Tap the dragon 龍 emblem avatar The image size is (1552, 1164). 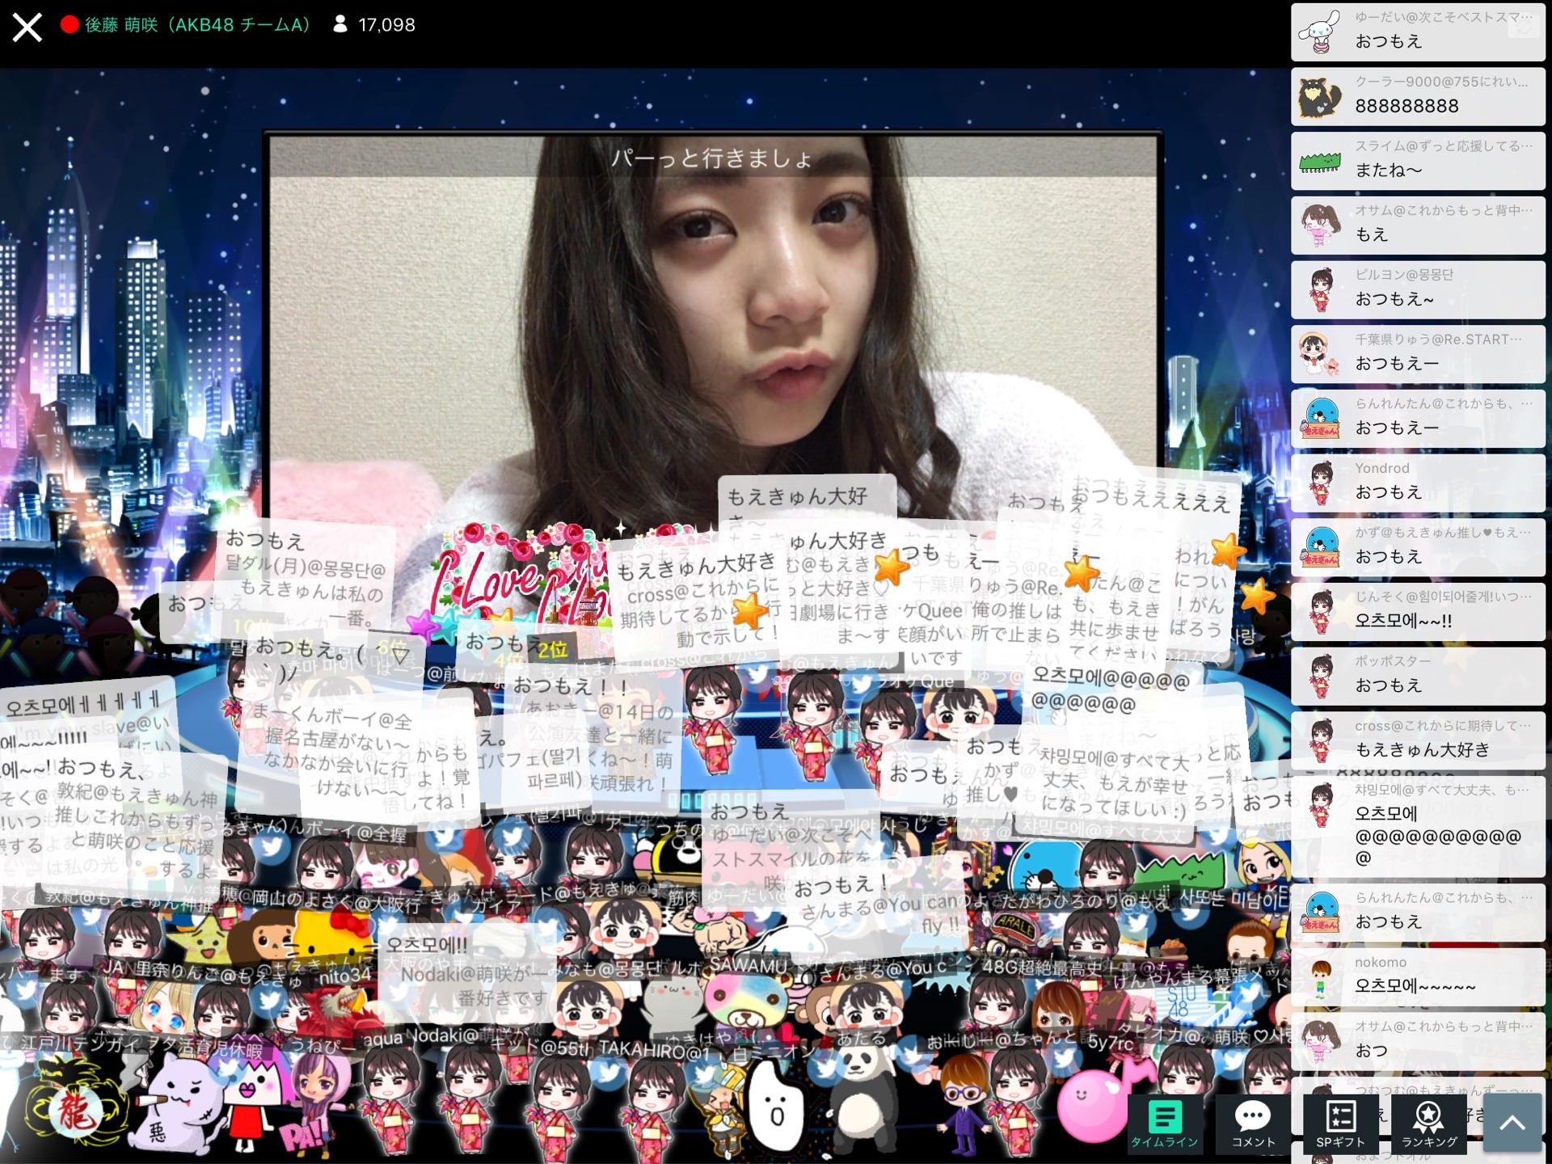(x=75, y=1110)
